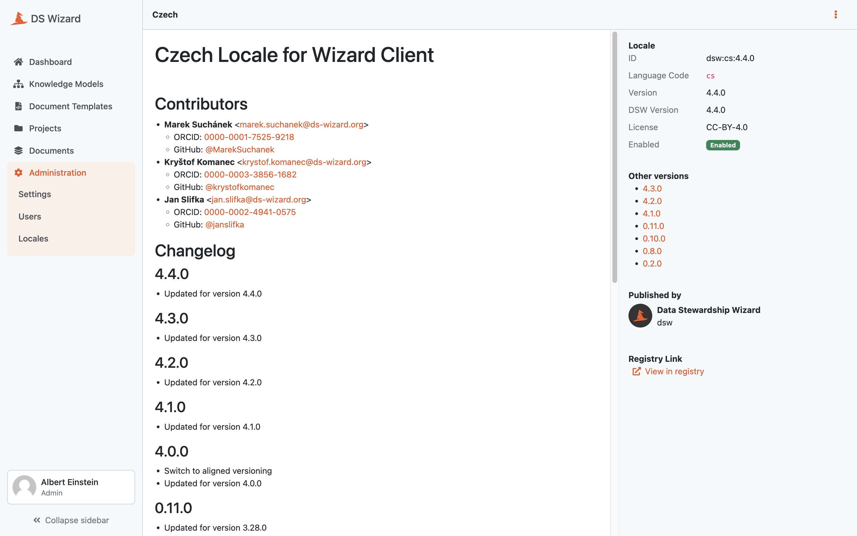The image size is (857, 536).
Task: Open Users under Administration
Action: [30, 216]
